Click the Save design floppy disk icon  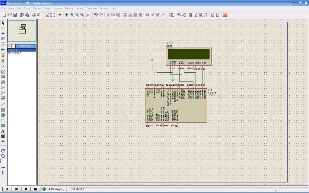click(15, 15)
